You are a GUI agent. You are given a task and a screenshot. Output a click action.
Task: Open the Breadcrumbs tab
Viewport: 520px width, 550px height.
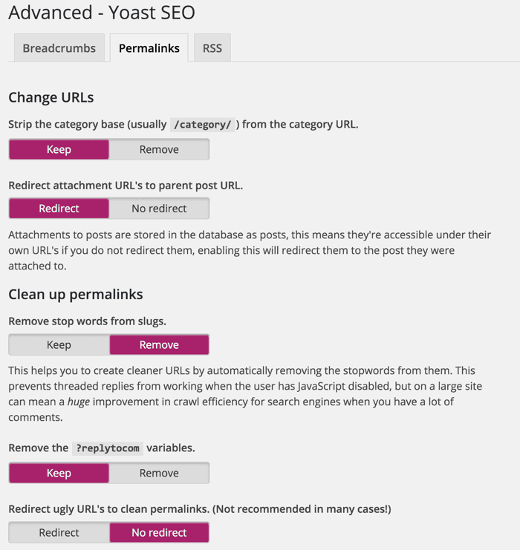(x=59, y=48)
